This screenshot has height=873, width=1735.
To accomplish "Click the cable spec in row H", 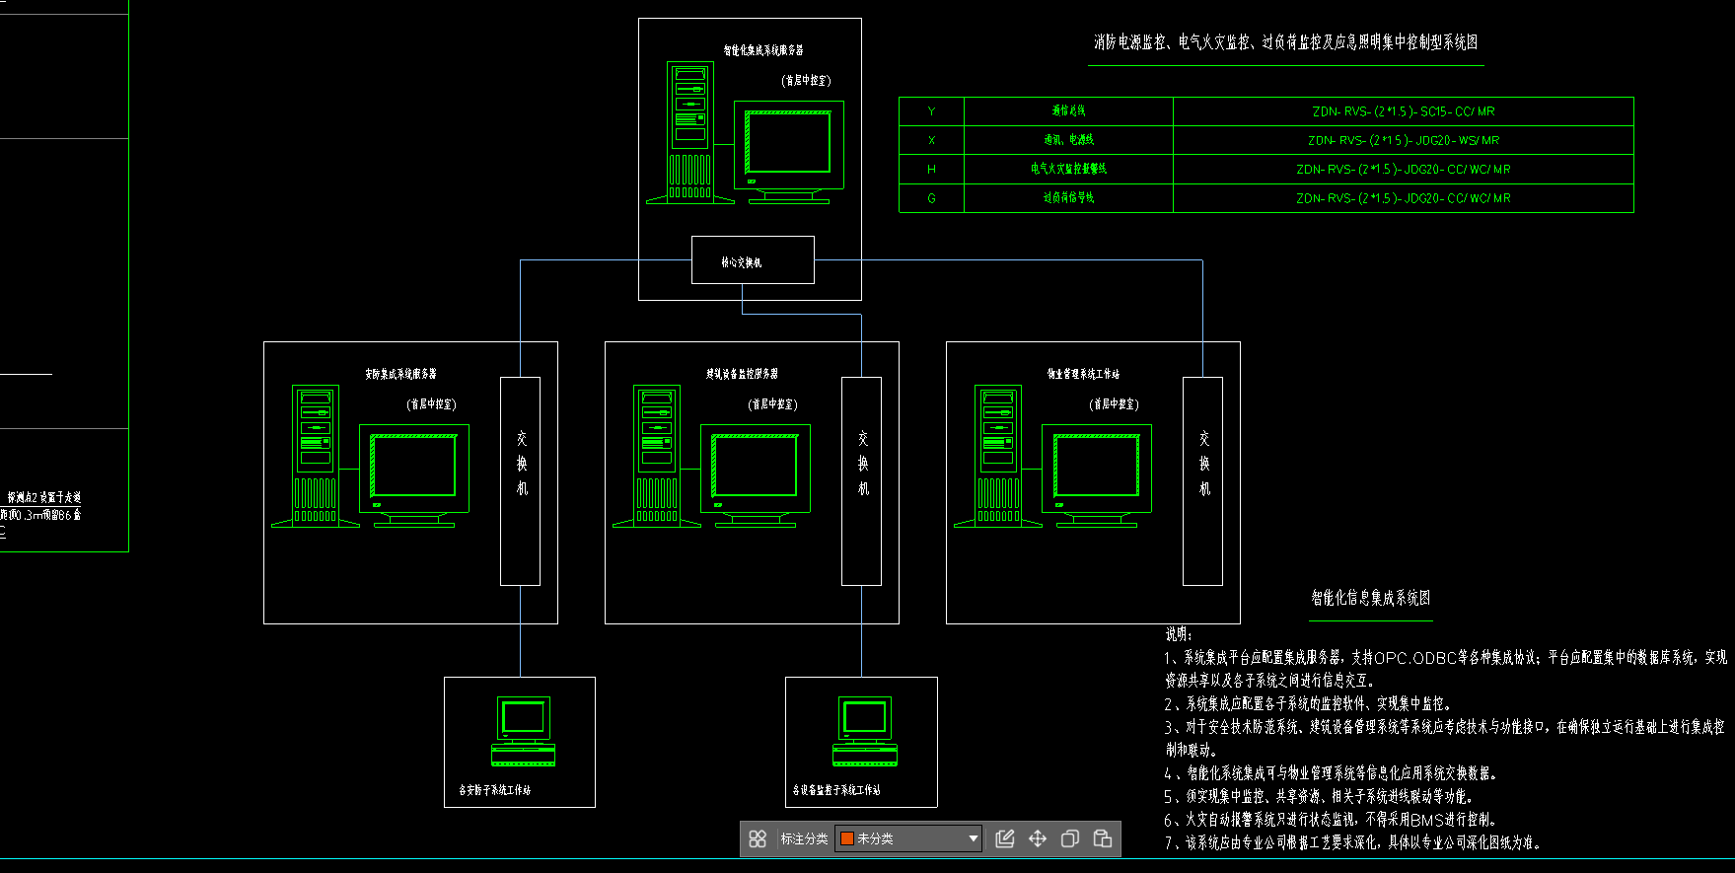I will pos(1403,169).
